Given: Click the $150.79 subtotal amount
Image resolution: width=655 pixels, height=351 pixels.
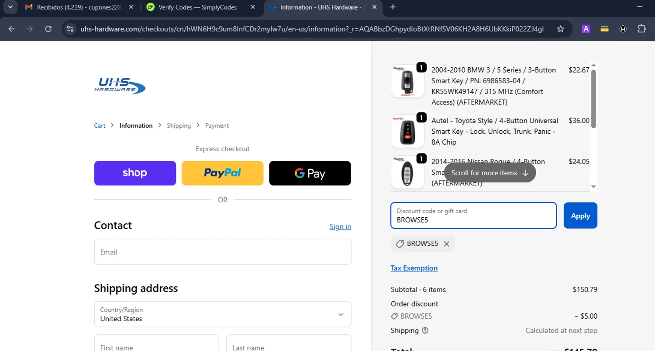Looking at the screenshot, I should (x=585, y=289).
